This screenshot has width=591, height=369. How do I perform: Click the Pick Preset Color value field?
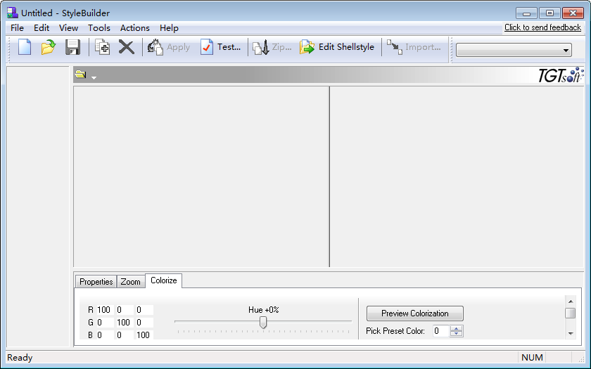coord(440,331)
